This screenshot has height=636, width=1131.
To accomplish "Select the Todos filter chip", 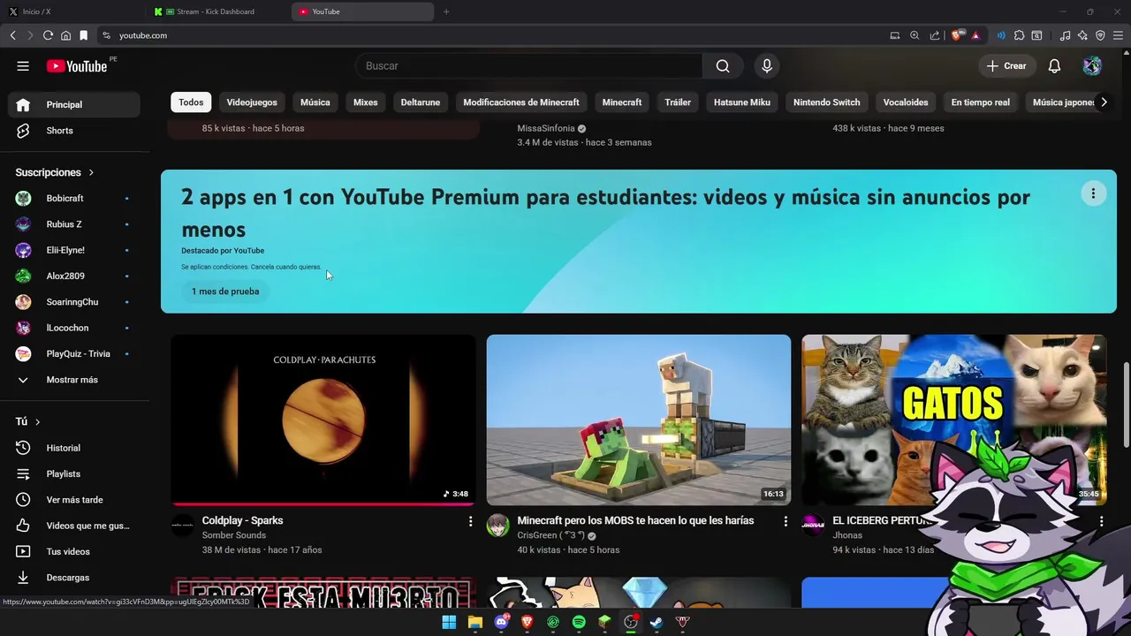I will click(191, 102).
